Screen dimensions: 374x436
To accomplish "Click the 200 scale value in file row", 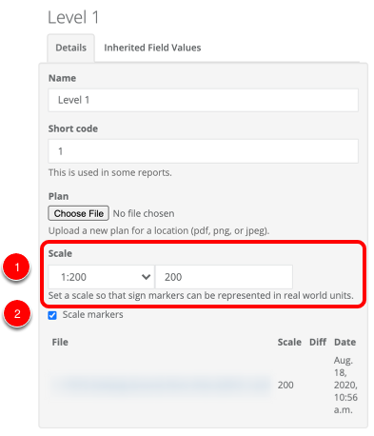I will 285,385.
